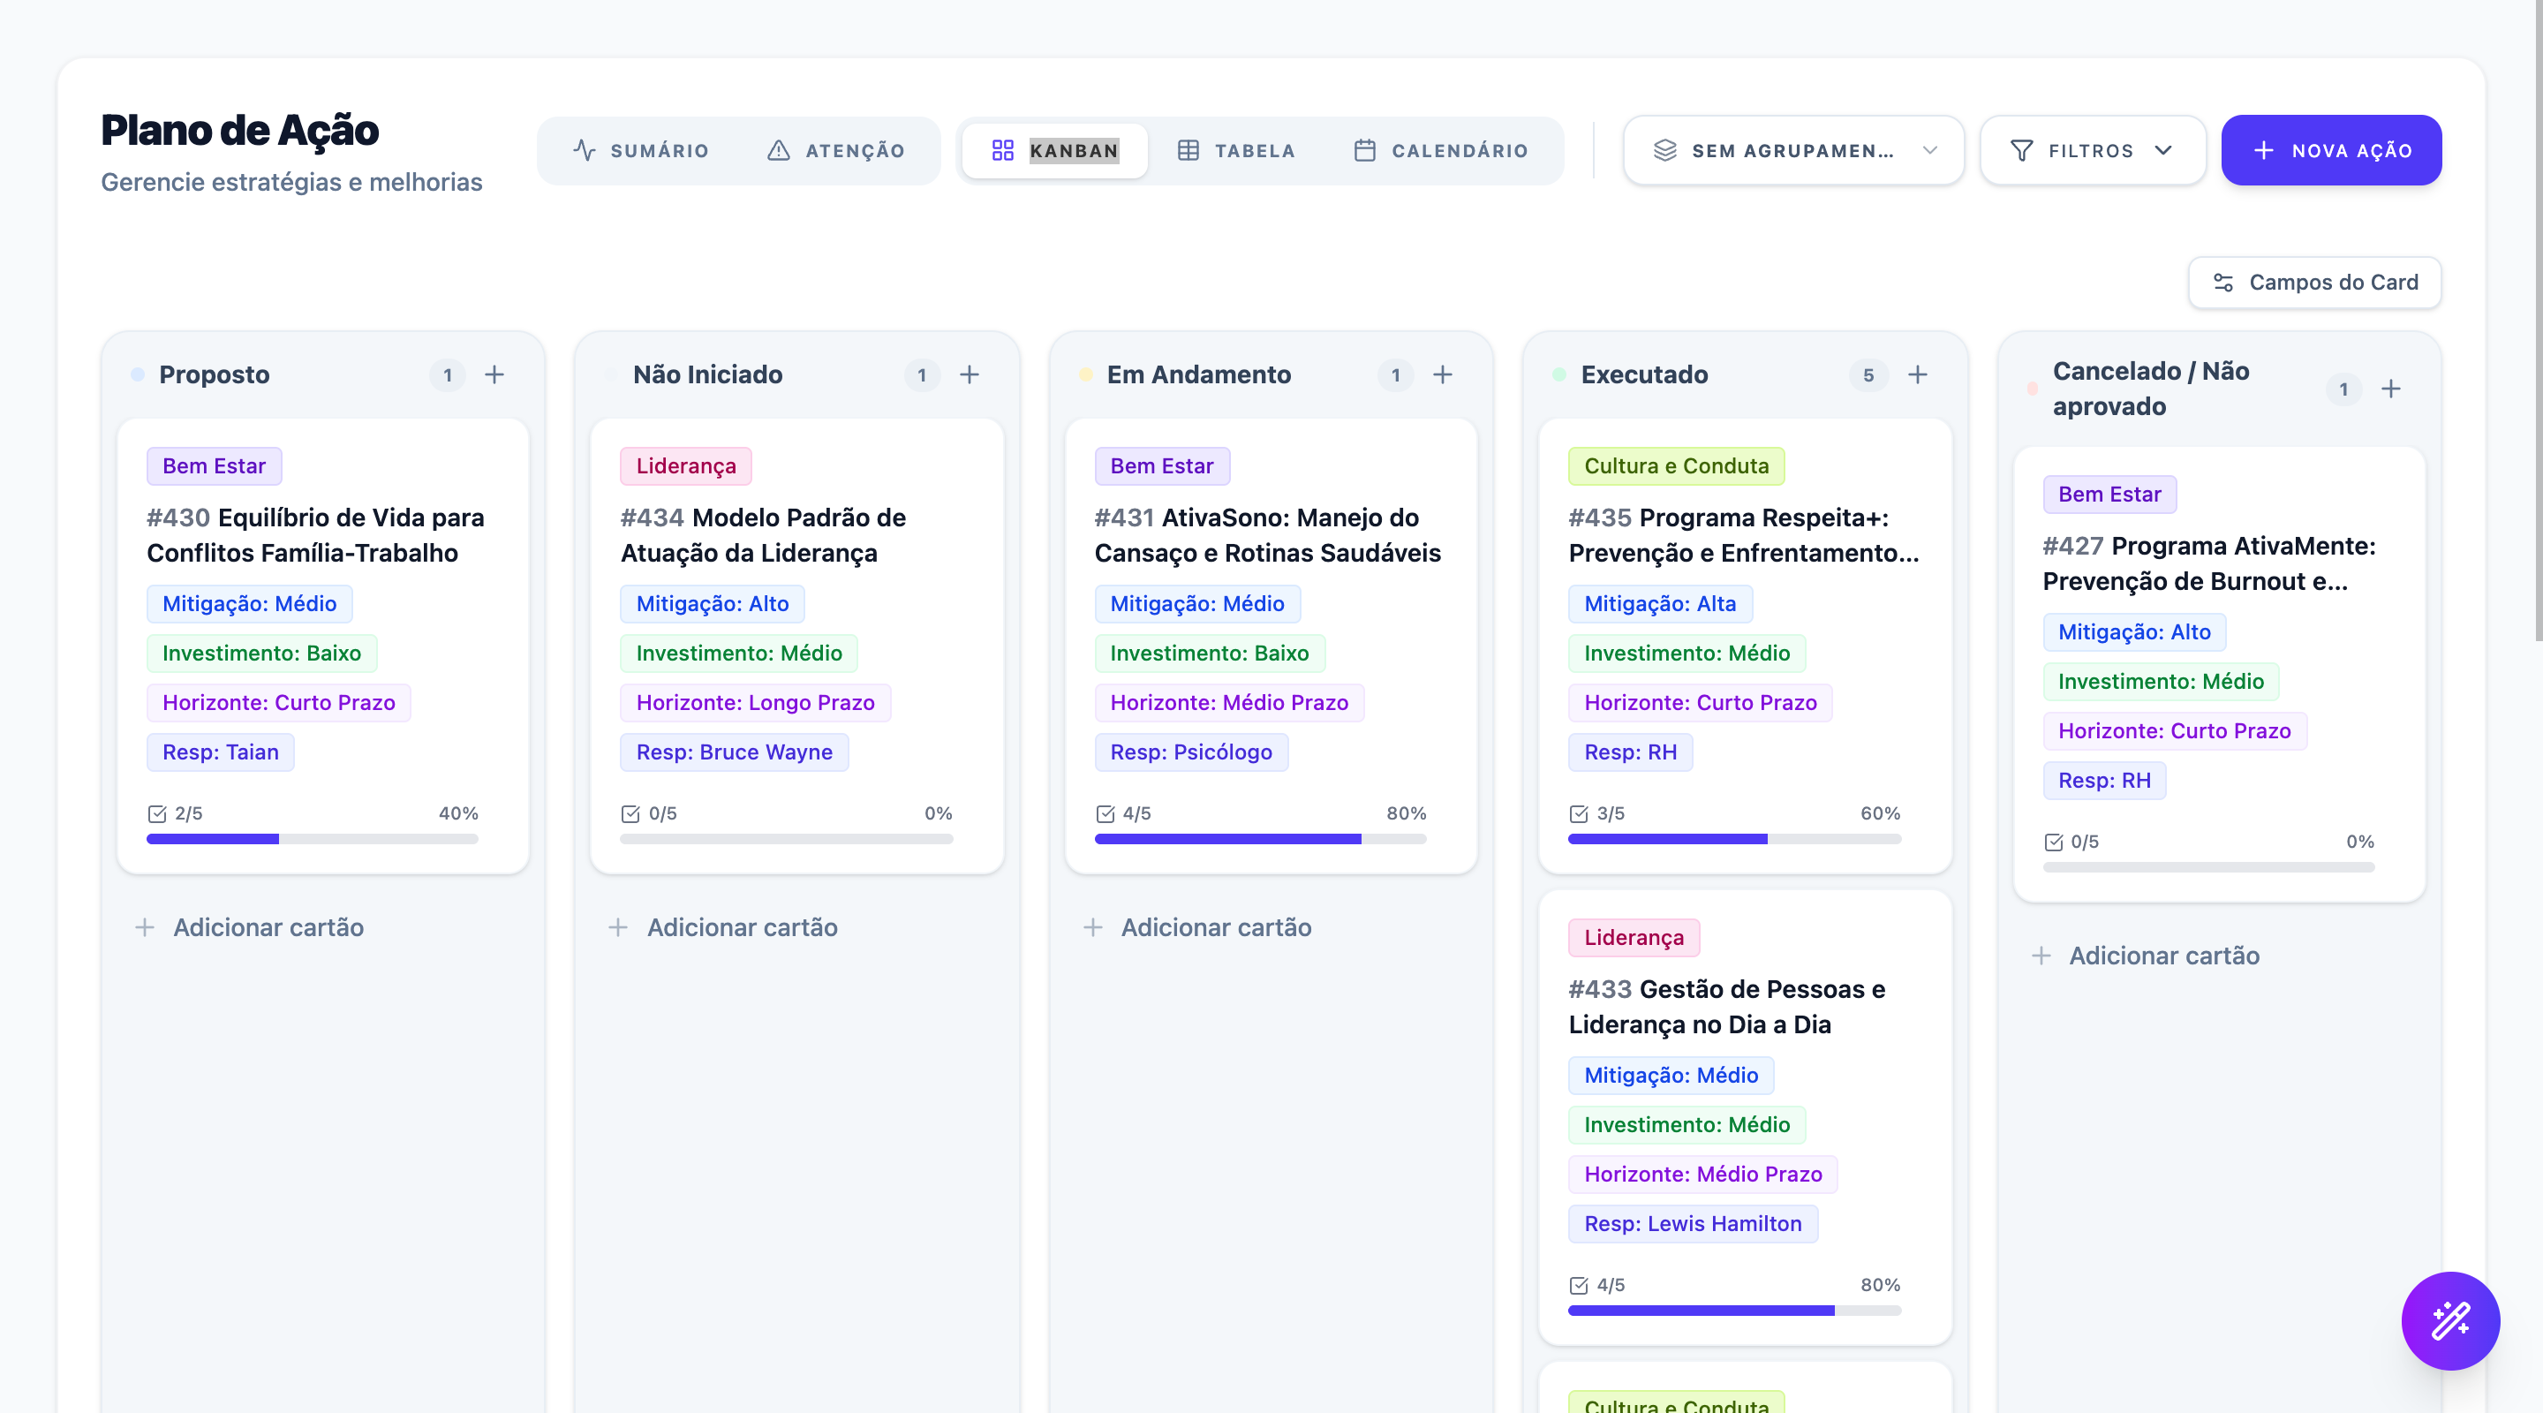2543x1413 pixels.
Task: Click the plus icon on the Executado column
Action: tap(1918, 374)
